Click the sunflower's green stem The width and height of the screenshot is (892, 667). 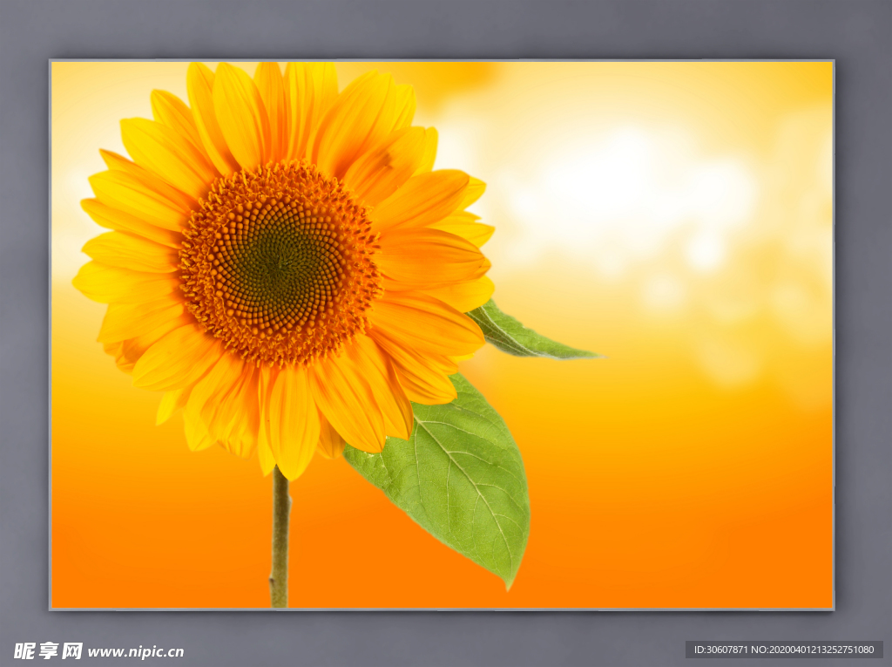click(280, 541)
